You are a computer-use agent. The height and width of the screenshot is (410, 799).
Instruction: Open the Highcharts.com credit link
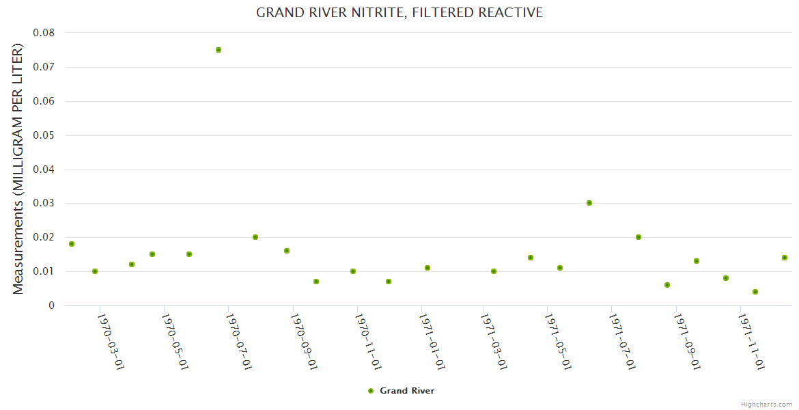766,404
